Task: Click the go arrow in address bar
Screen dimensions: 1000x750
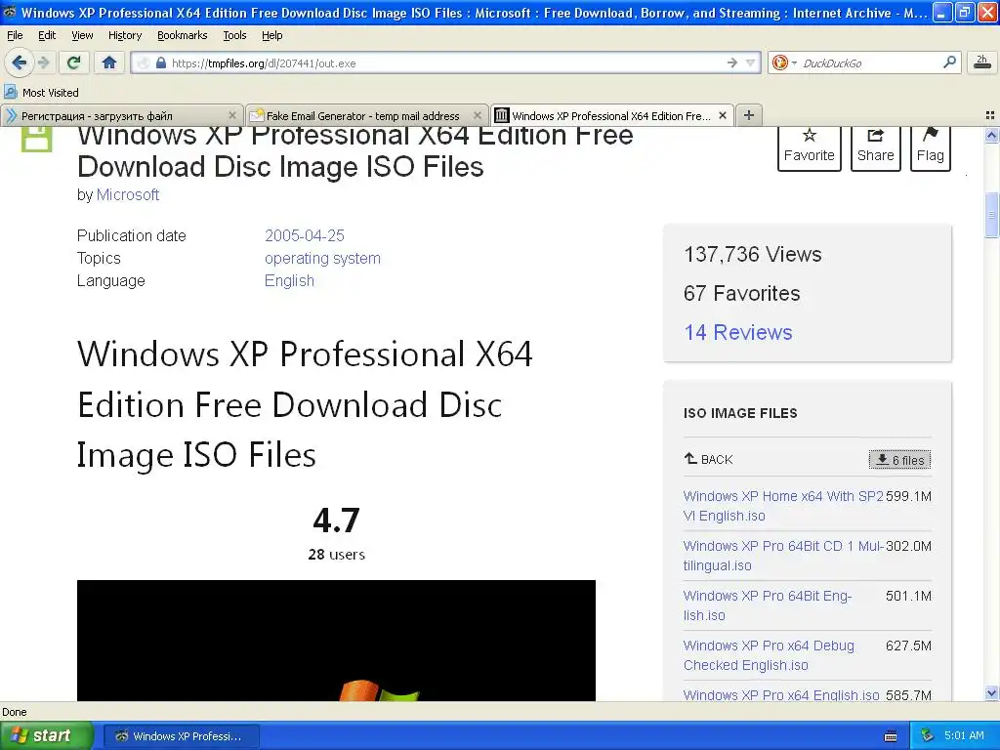Action: pyautogui.click(x=731, y=62)
